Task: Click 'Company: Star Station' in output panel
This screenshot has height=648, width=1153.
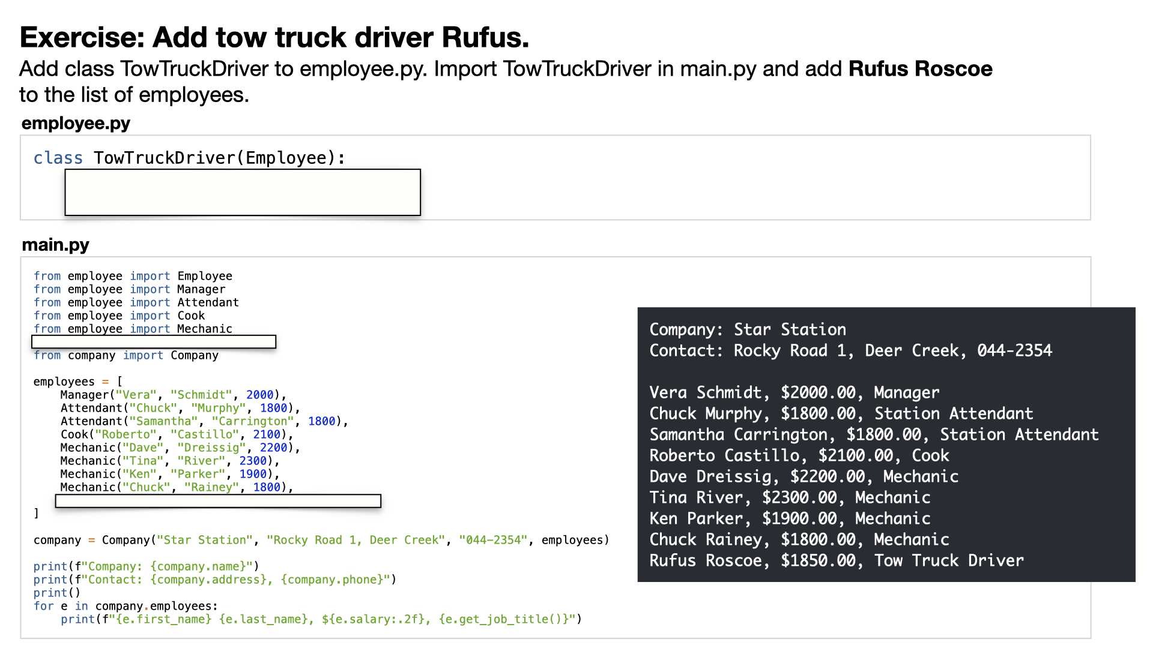Action: click(x=748, y=329)
